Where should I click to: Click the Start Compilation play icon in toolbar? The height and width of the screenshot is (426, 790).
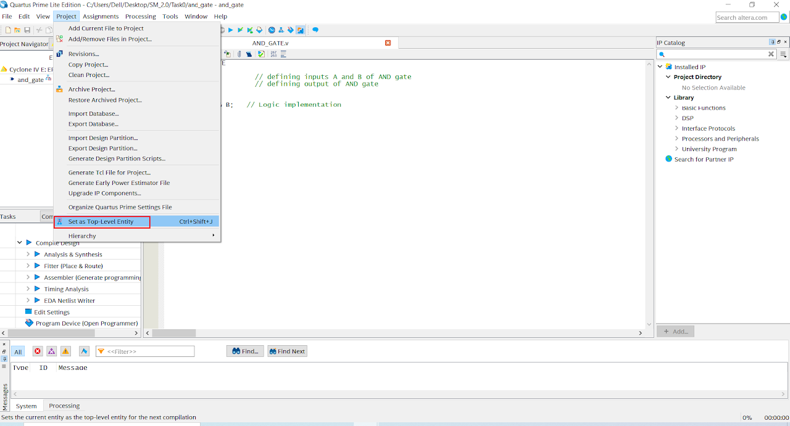[x=230, y=30]
